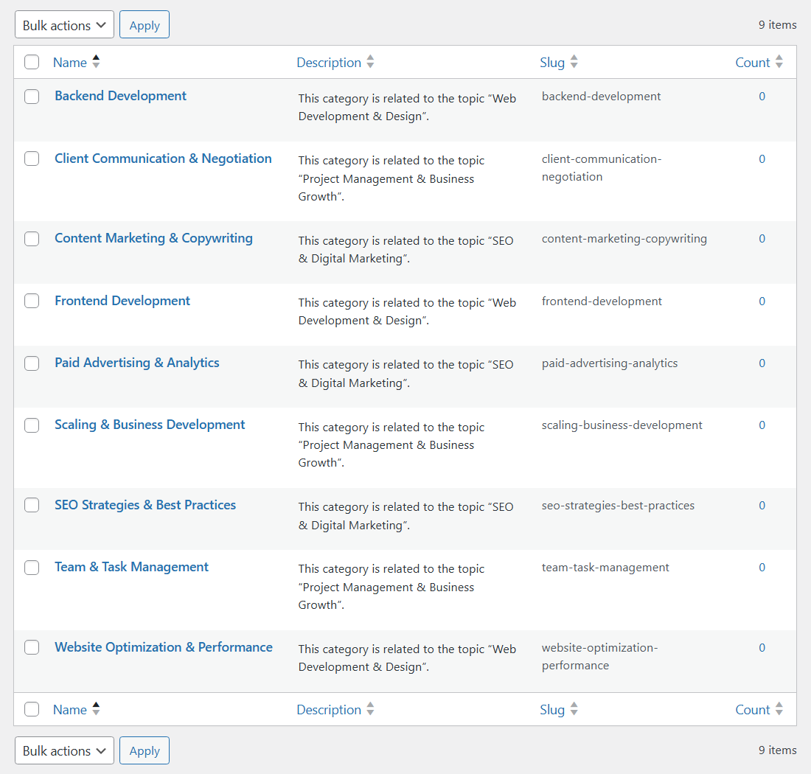Tick the select-all checkbox in top header
This screenshot has height=774, width=811.
32,62
